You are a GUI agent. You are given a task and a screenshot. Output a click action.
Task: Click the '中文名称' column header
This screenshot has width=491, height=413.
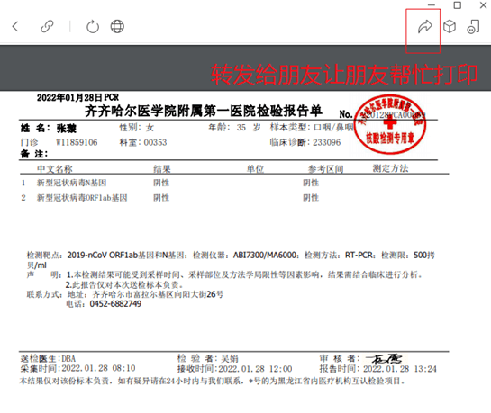pyautogui.click(x=55, y=169)
